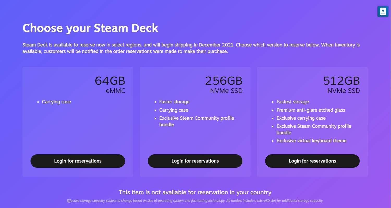This screenshot has height=208, width=391.
Task: Click the profile bundle item in the 512GB card
Action: coord(314,129)
